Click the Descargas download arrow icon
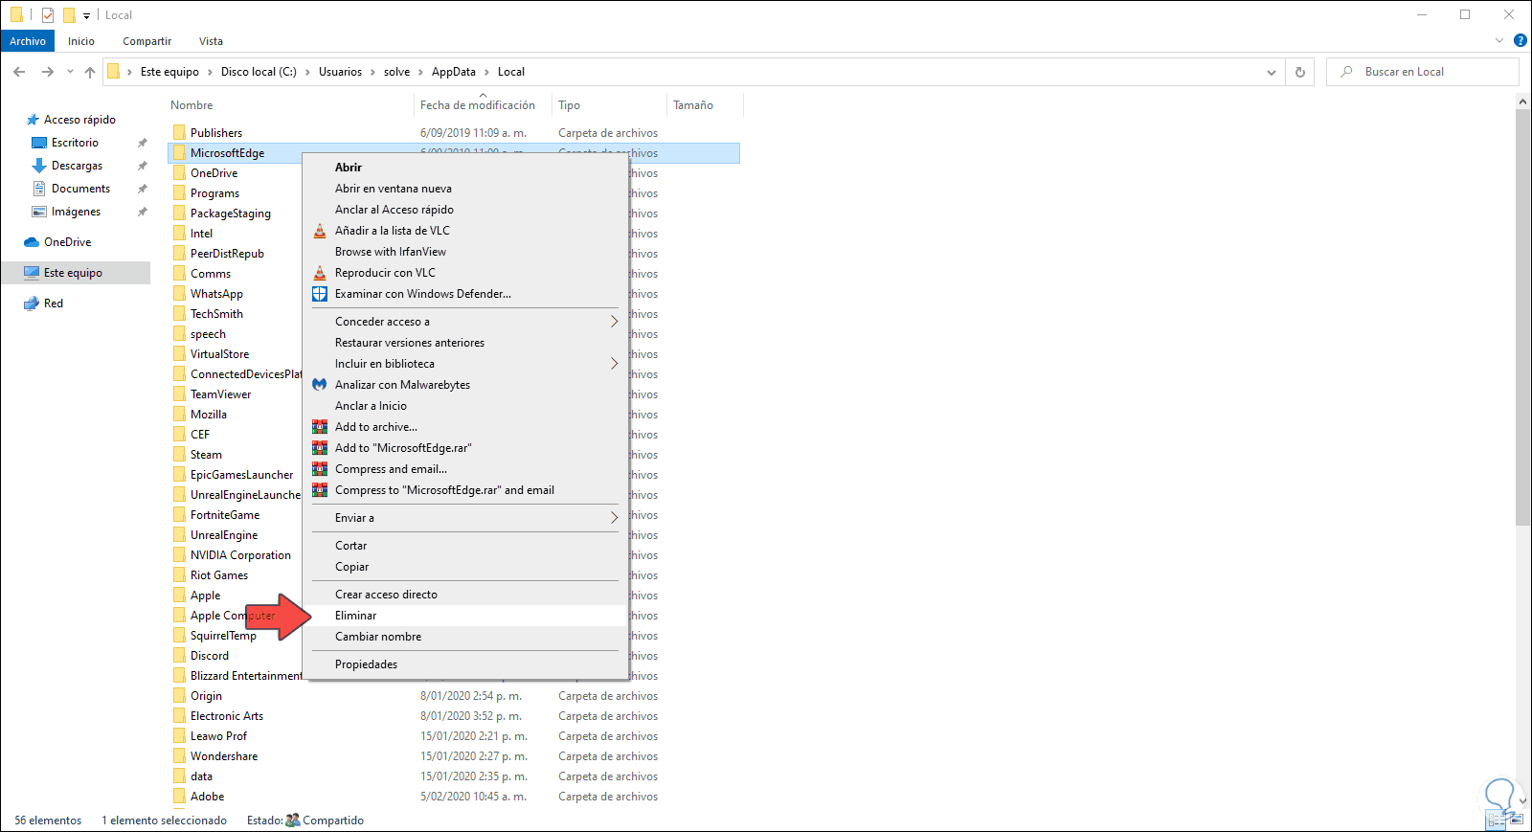The image size is (1532, 832). pos(39,166)
